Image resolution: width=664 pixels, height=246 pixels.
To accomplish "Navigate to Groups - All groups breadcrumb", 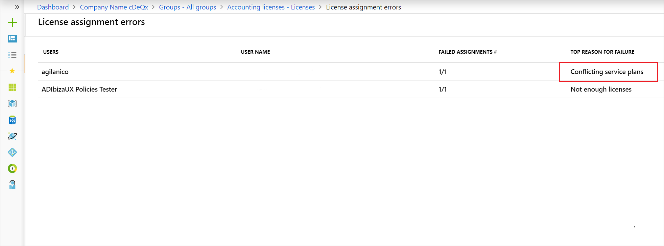I will [x=187, y=7].
